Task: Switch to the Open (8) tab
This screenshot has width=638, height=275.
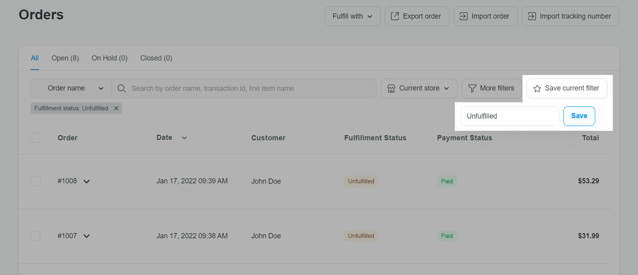Action: tap(65, 58)
